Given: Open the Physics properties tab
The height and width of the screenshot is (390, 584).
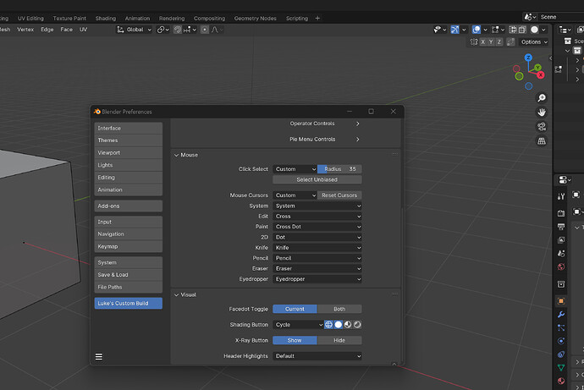Looking at the screenshot, I should [x=561, y=341].
